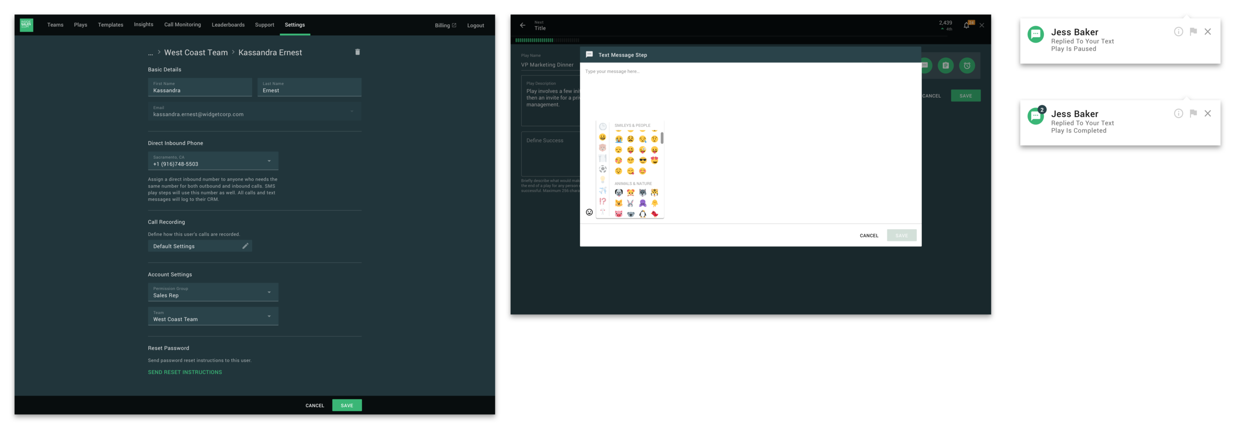
Task: Click CANCEL at bottom of settings page
Action: (315, 406)
